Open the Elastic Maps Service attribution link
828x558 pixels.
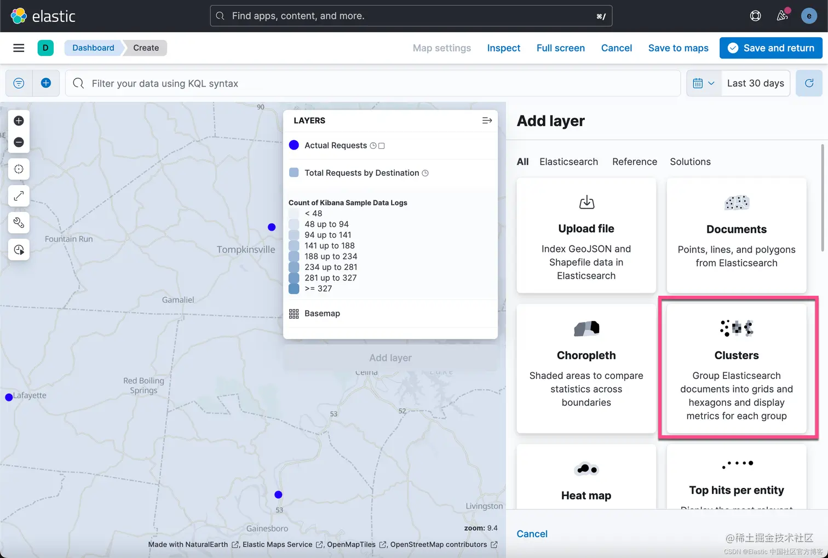[x=283, y=544]
